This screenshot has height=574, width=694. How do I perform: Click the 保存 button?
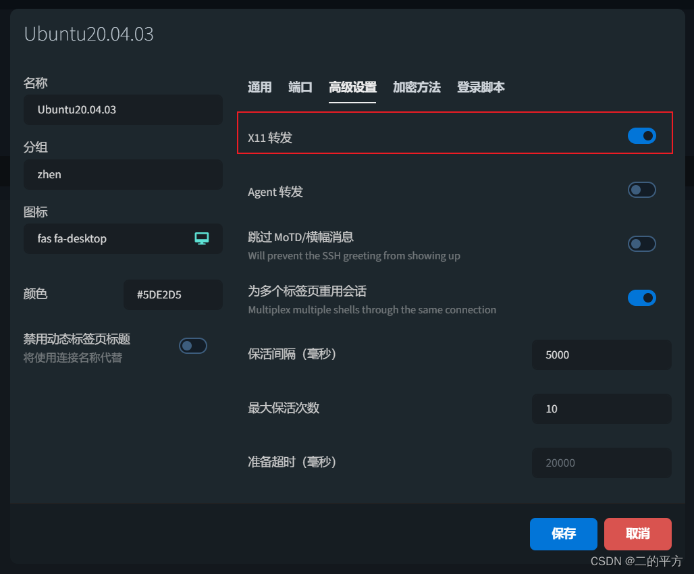coord(564,533)
